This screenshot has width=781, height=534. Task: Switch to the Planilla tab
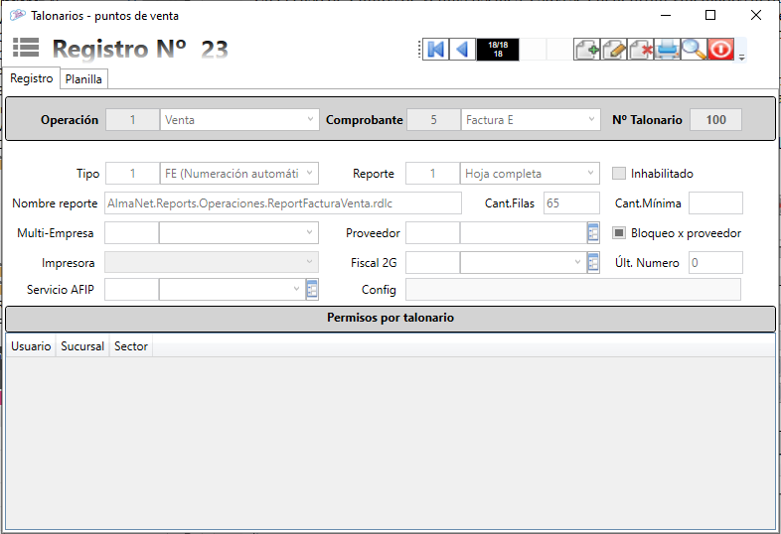pos(83,79)
